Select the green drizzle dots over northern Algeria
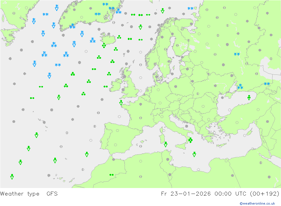This screenshot has height=206, width=281. (112, 175)
